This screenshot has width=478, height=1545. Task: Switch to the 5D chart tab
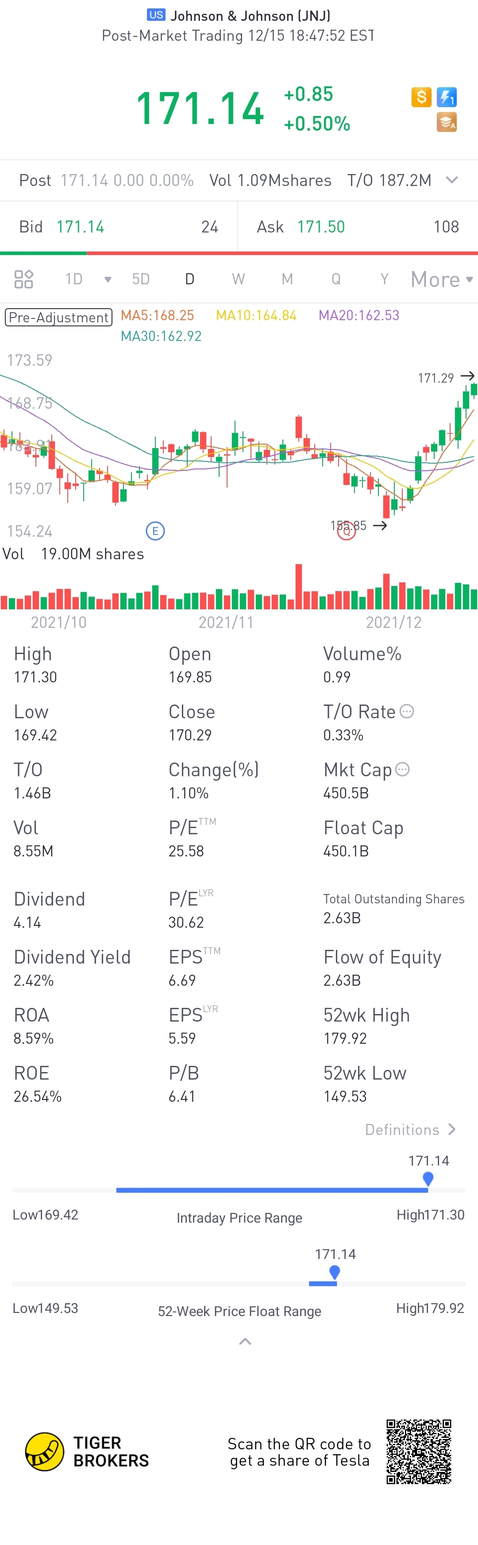pos(141,279)
